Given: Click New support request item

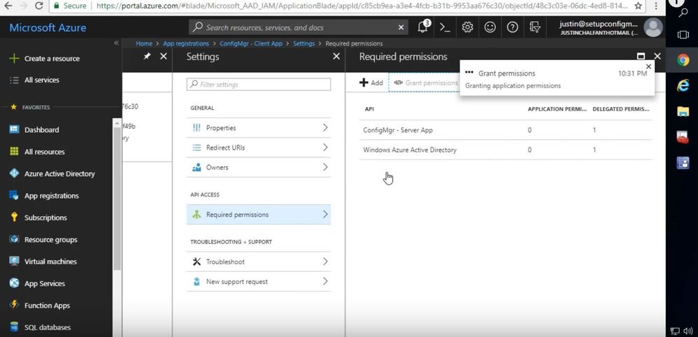Looking at the screenshot, I should coord(258,282).
